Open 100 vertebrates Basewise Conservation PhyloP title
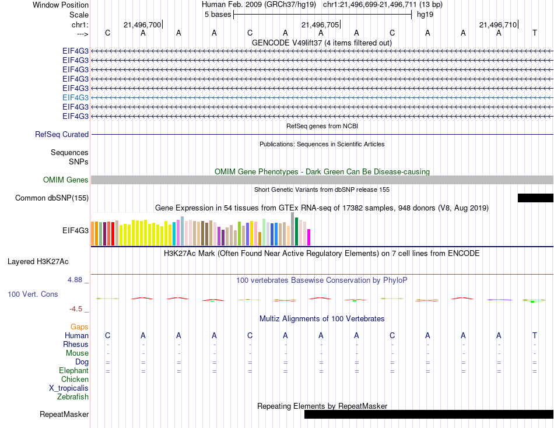This screenshot has width=554, height=428. tap(322, 280)
